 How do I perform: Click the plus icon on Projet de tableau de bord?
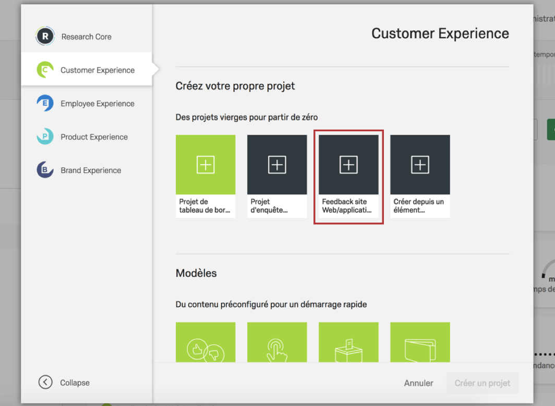tap(206, 165)
